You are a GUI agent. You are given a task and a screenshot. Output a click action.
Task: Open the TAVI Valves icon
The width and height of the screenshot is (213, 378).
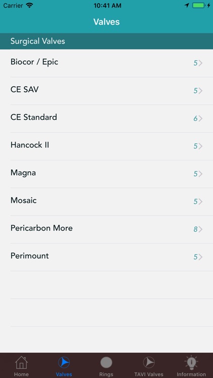point(149,362)
